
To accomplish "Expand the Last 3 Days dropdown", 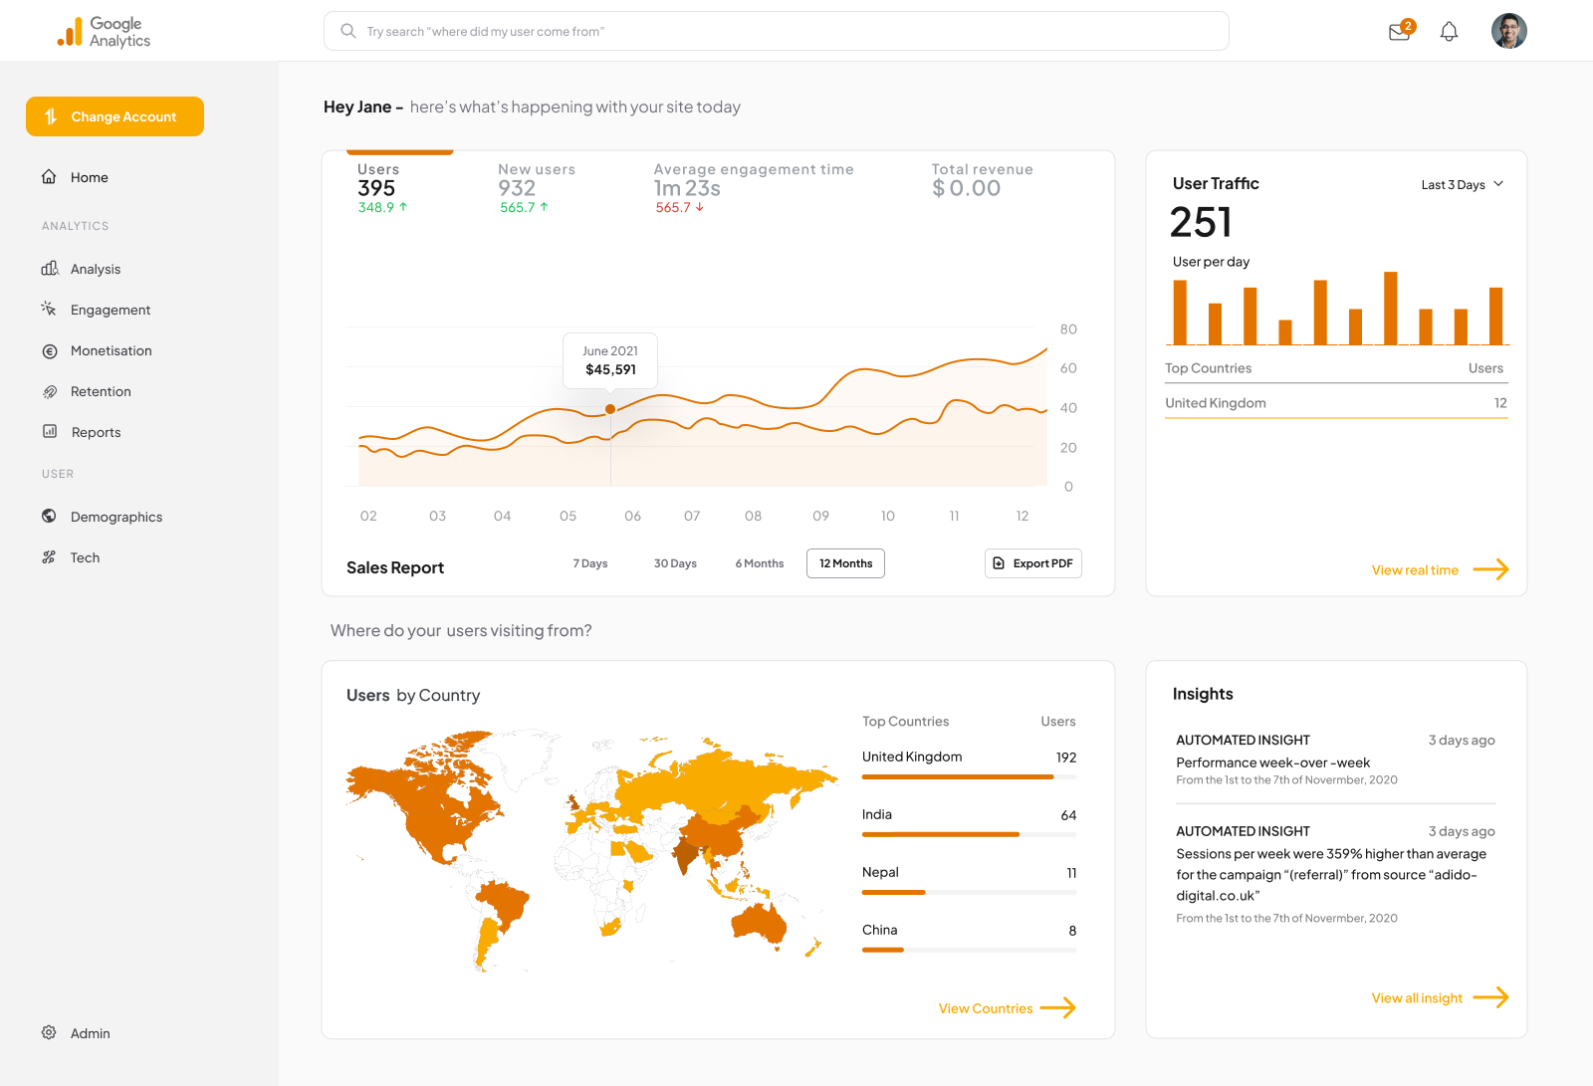I will coord(1462,184).
